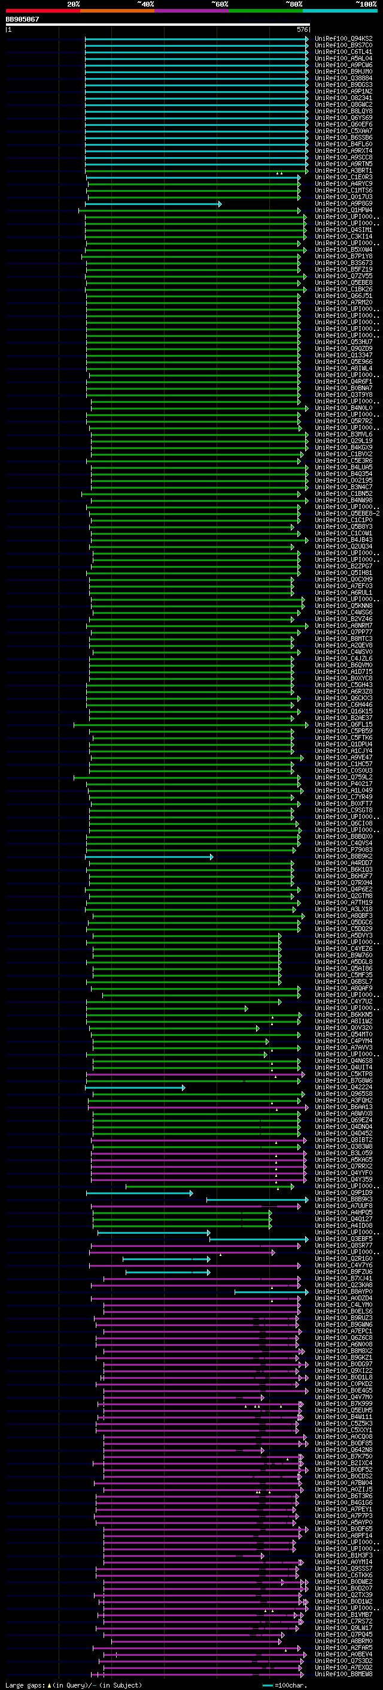Screen dimensions: 383x1690
Task: Select the UniRef100_Q017U3 label
Action: click(344, 197)
